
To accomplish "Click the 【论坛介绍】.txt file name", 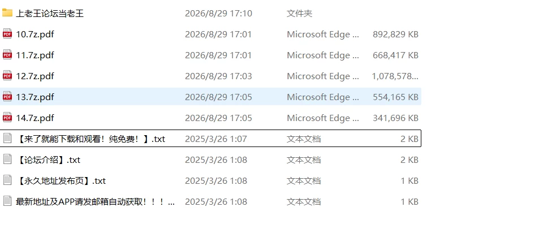I will pyautogui.click(x=48, y=160).
